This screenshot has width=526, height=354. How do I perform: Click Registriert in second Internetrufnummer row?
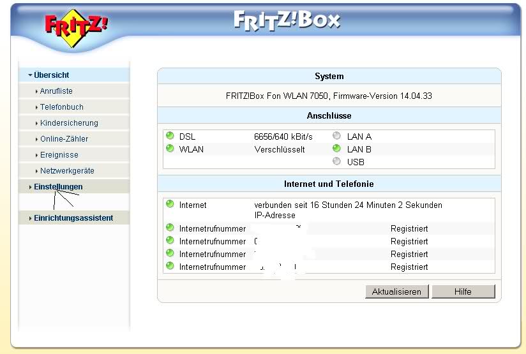(x=409, y=242)
